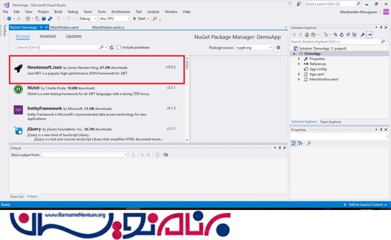
Task: Click the Save All toolbar icon
Action: (x=50, y=19)
